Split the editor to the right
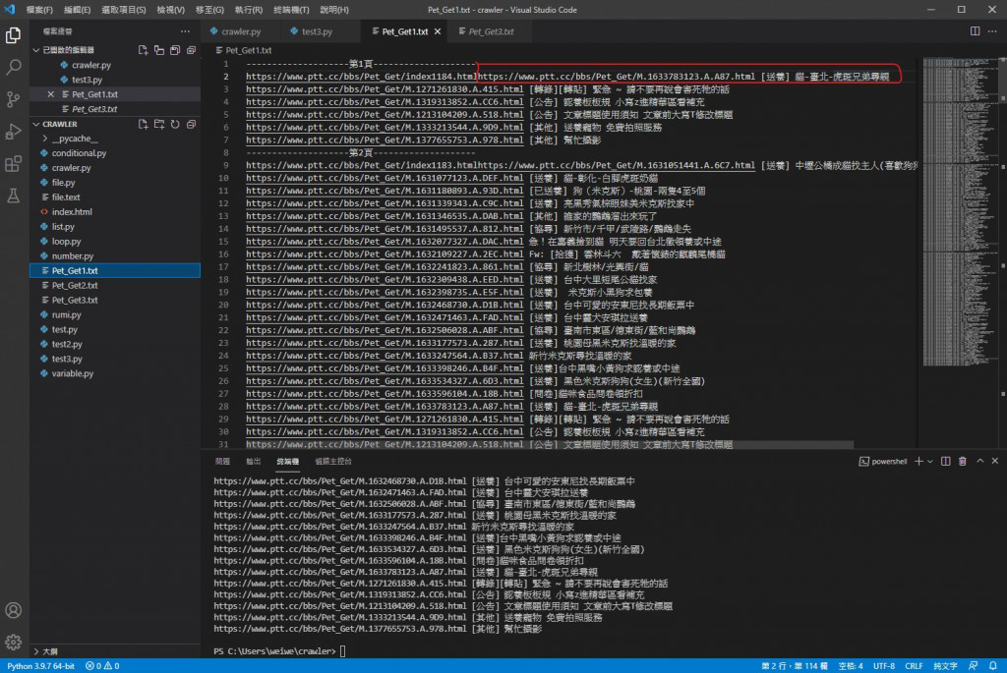The width and height of the screenshot is (1007, 673). tap(975, 30)
